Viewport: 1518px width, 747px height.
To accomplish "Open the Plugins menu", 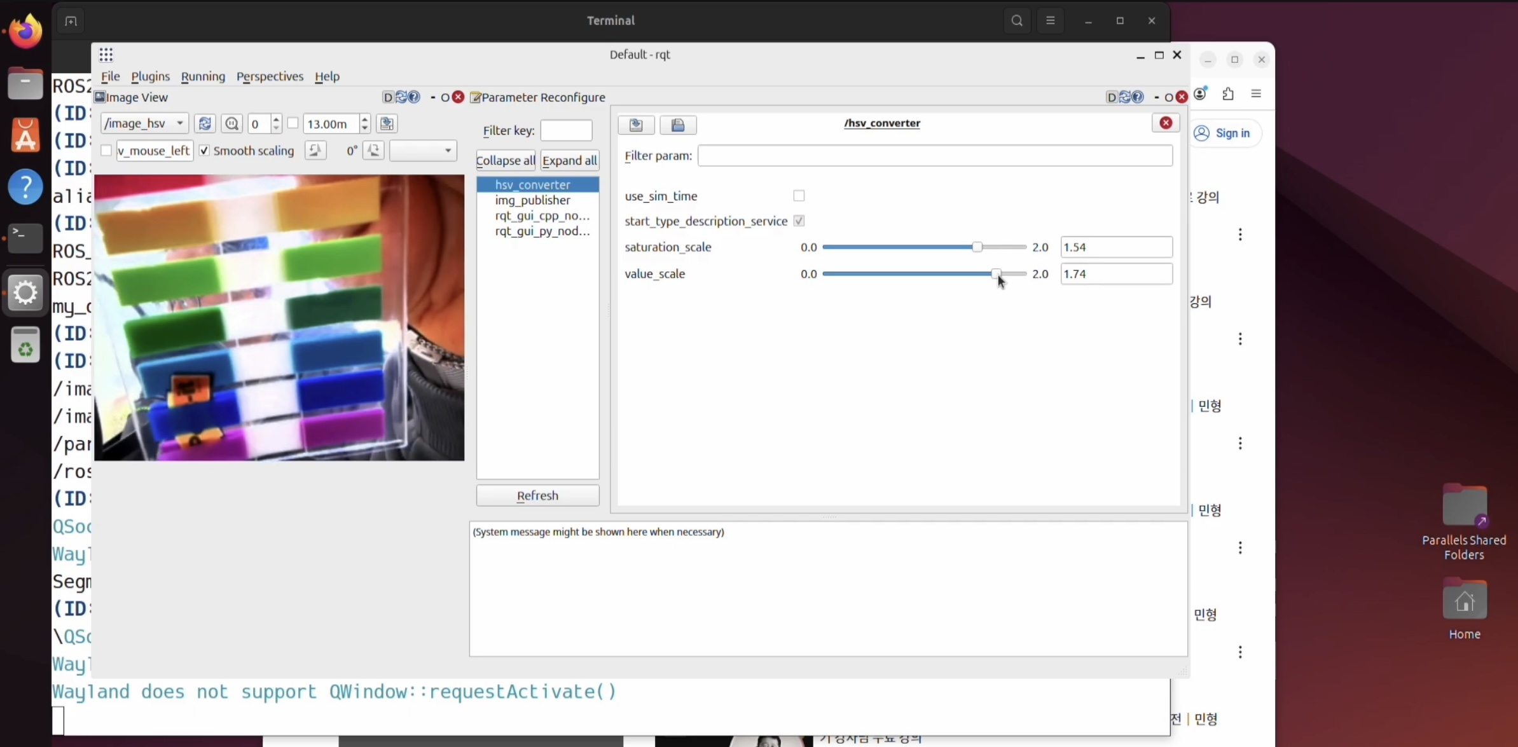I will [x=150, y=76].
